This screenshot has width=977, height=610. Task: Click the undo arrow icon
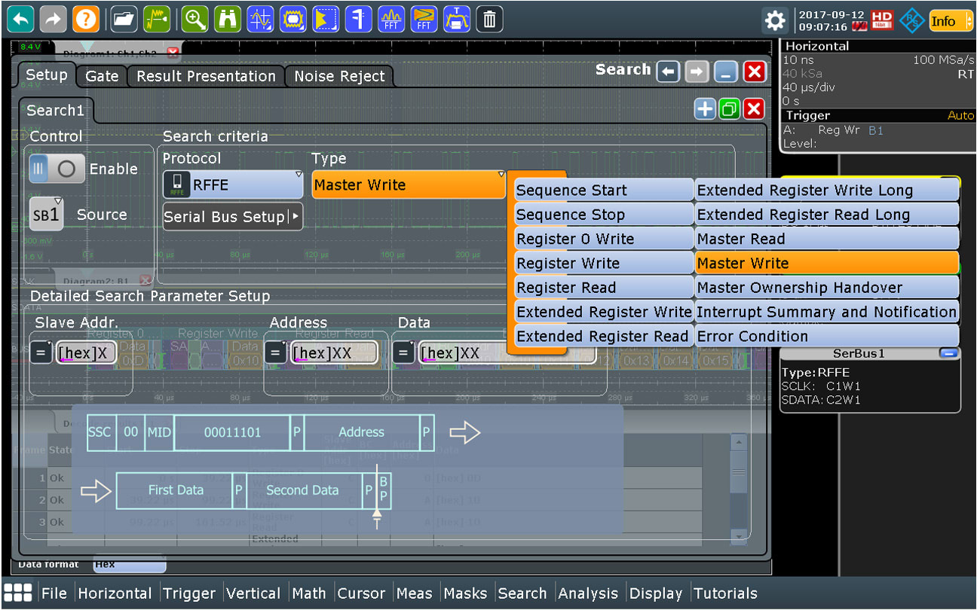click(20, 19)
